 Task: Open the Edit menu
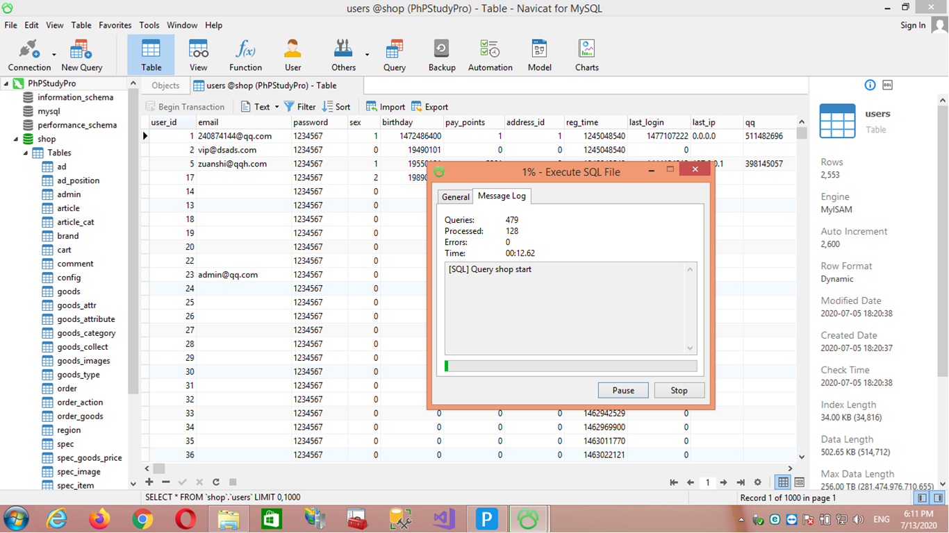31,25
